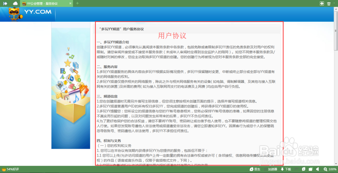Viewport: 338px width, 173px height.
Task: Click the （一）您的权利和义务 subheading
Action: pyautogui.click(x=114, y=145)
